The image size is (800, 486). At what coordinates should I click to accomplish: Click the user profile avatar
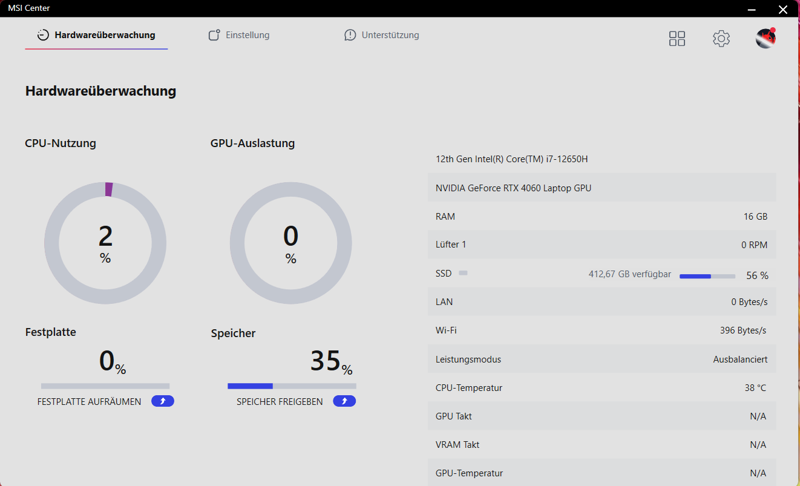coord(766,38)
